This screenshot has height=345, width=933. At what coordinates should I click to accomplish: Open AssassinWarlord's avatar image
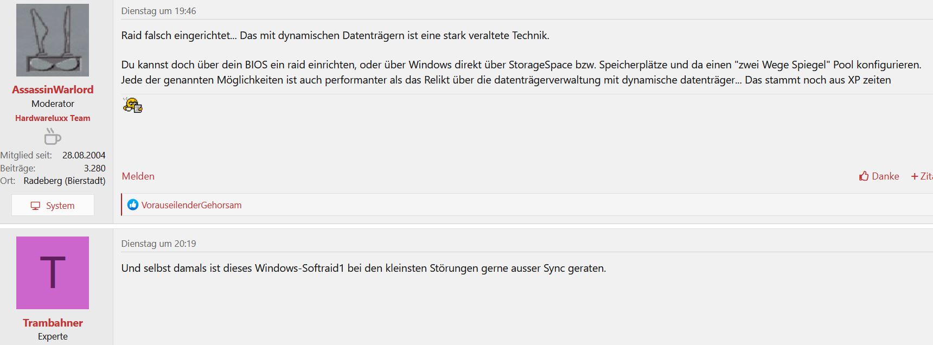point(53,40)
